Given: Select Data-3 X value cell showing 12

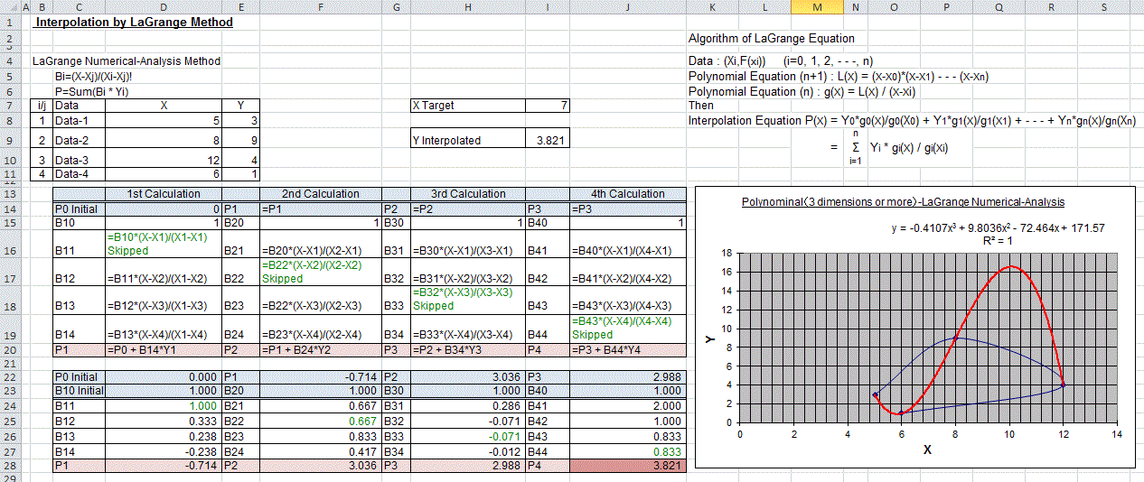Looking at the screenshot, I should pos(164,161).
